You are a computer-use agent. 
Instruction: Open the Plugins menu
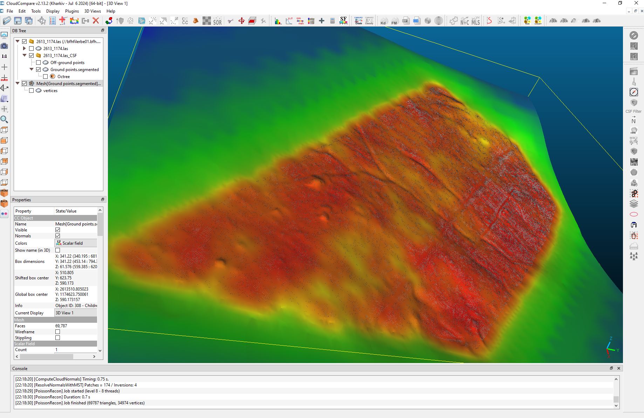(x=72, y=11)
